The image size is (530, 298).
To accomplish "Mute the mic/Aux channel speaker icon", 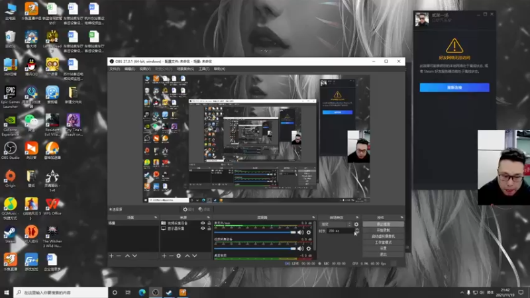I will tap(300, 232).
